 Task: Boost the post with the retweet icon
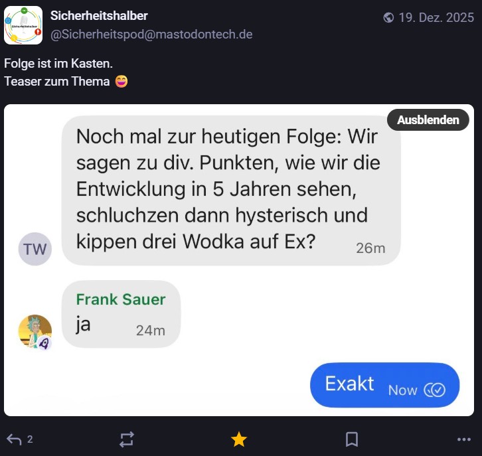coord(126,439)
